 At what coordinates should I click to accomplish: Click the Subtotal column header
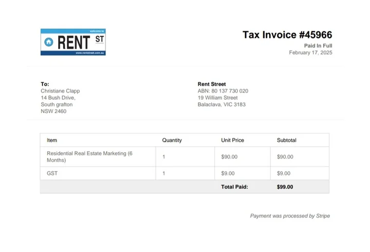tap(286, 140)
